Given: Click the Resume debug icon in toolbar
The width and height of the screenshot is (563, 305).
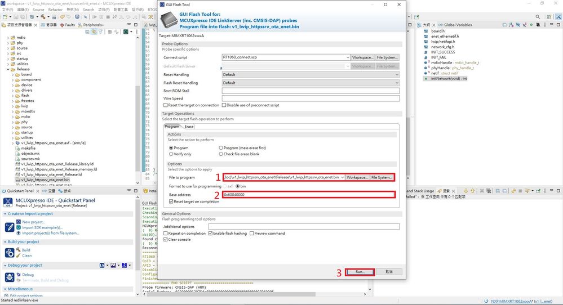Looking at the screenshot, I should point(95,17).
